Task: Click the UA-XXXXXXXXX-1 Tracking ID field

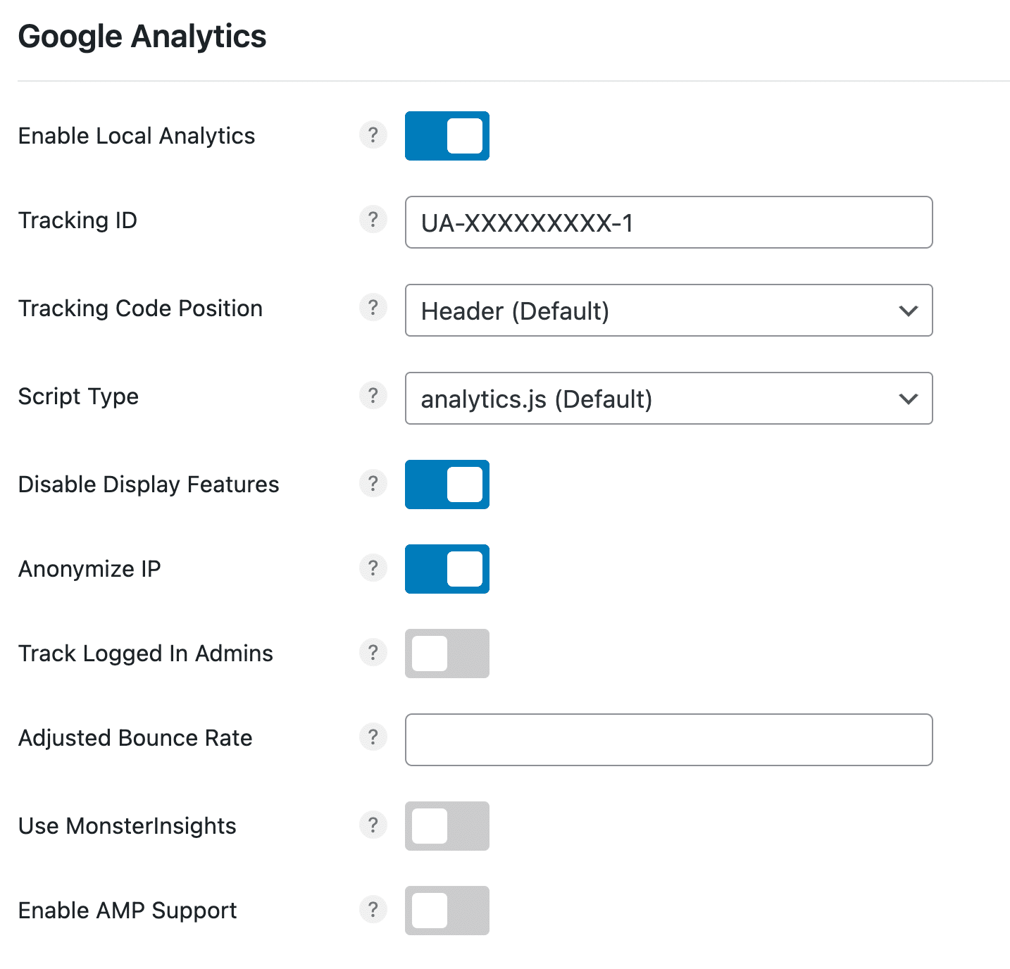Action: 668,223
